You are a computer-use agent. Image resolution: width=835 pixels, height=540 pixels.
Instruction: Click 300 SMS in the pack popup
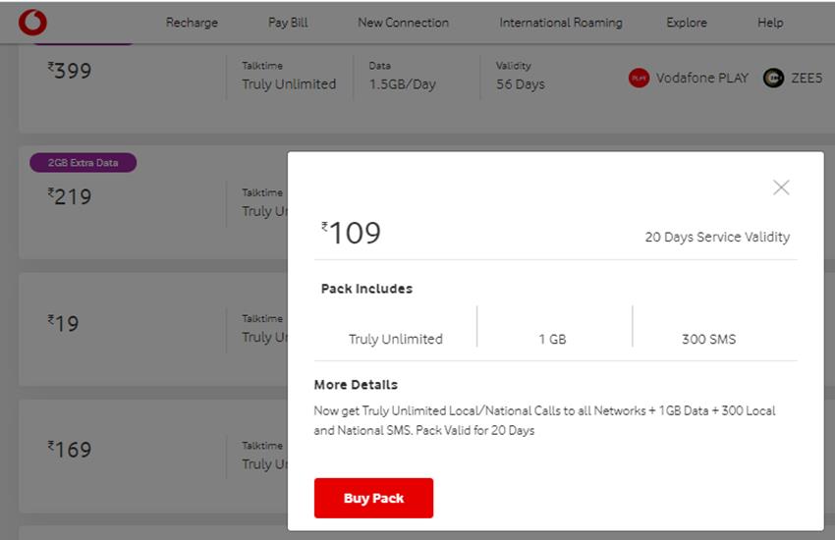pyautogui.click(x=708, y=340)
